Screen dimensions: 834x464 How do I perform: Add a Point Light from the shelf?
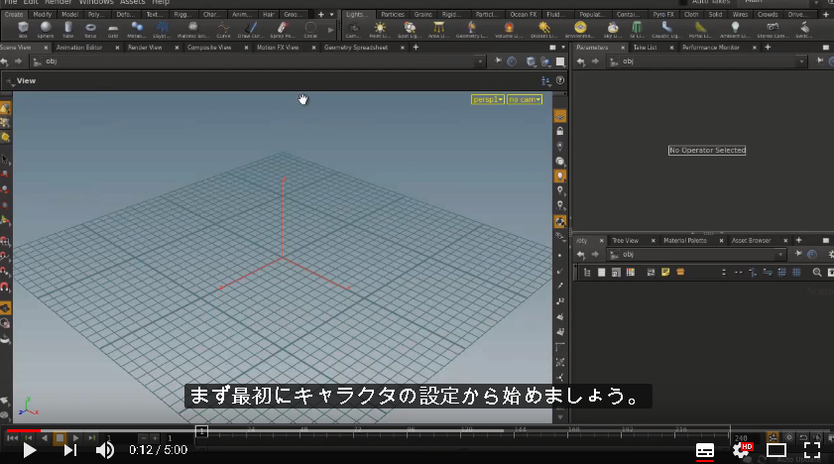click(x=379, y=29)
